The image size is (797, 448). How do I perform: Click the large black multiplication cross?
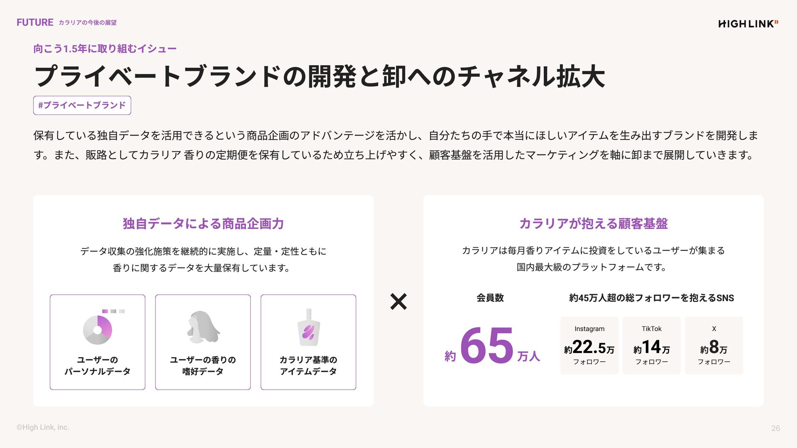coord(398,302)
